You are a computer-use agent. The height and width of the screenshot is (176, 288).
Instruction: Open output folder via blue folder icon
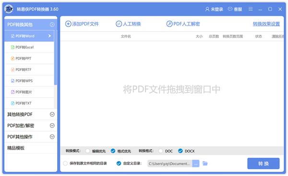point(205,163)
